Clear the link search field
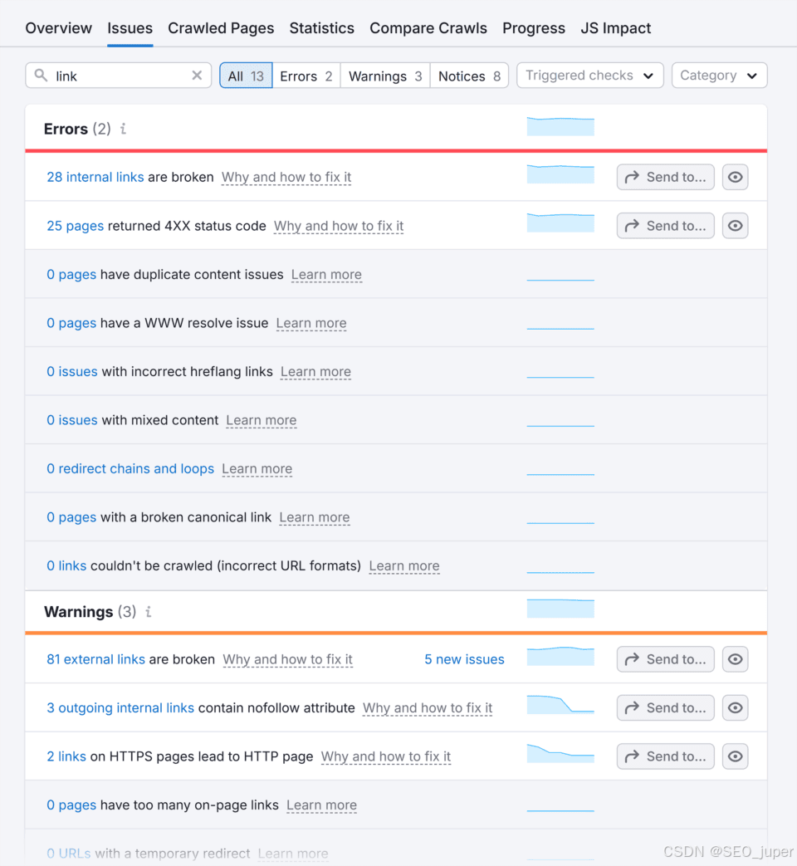 (x=197, y=76)
